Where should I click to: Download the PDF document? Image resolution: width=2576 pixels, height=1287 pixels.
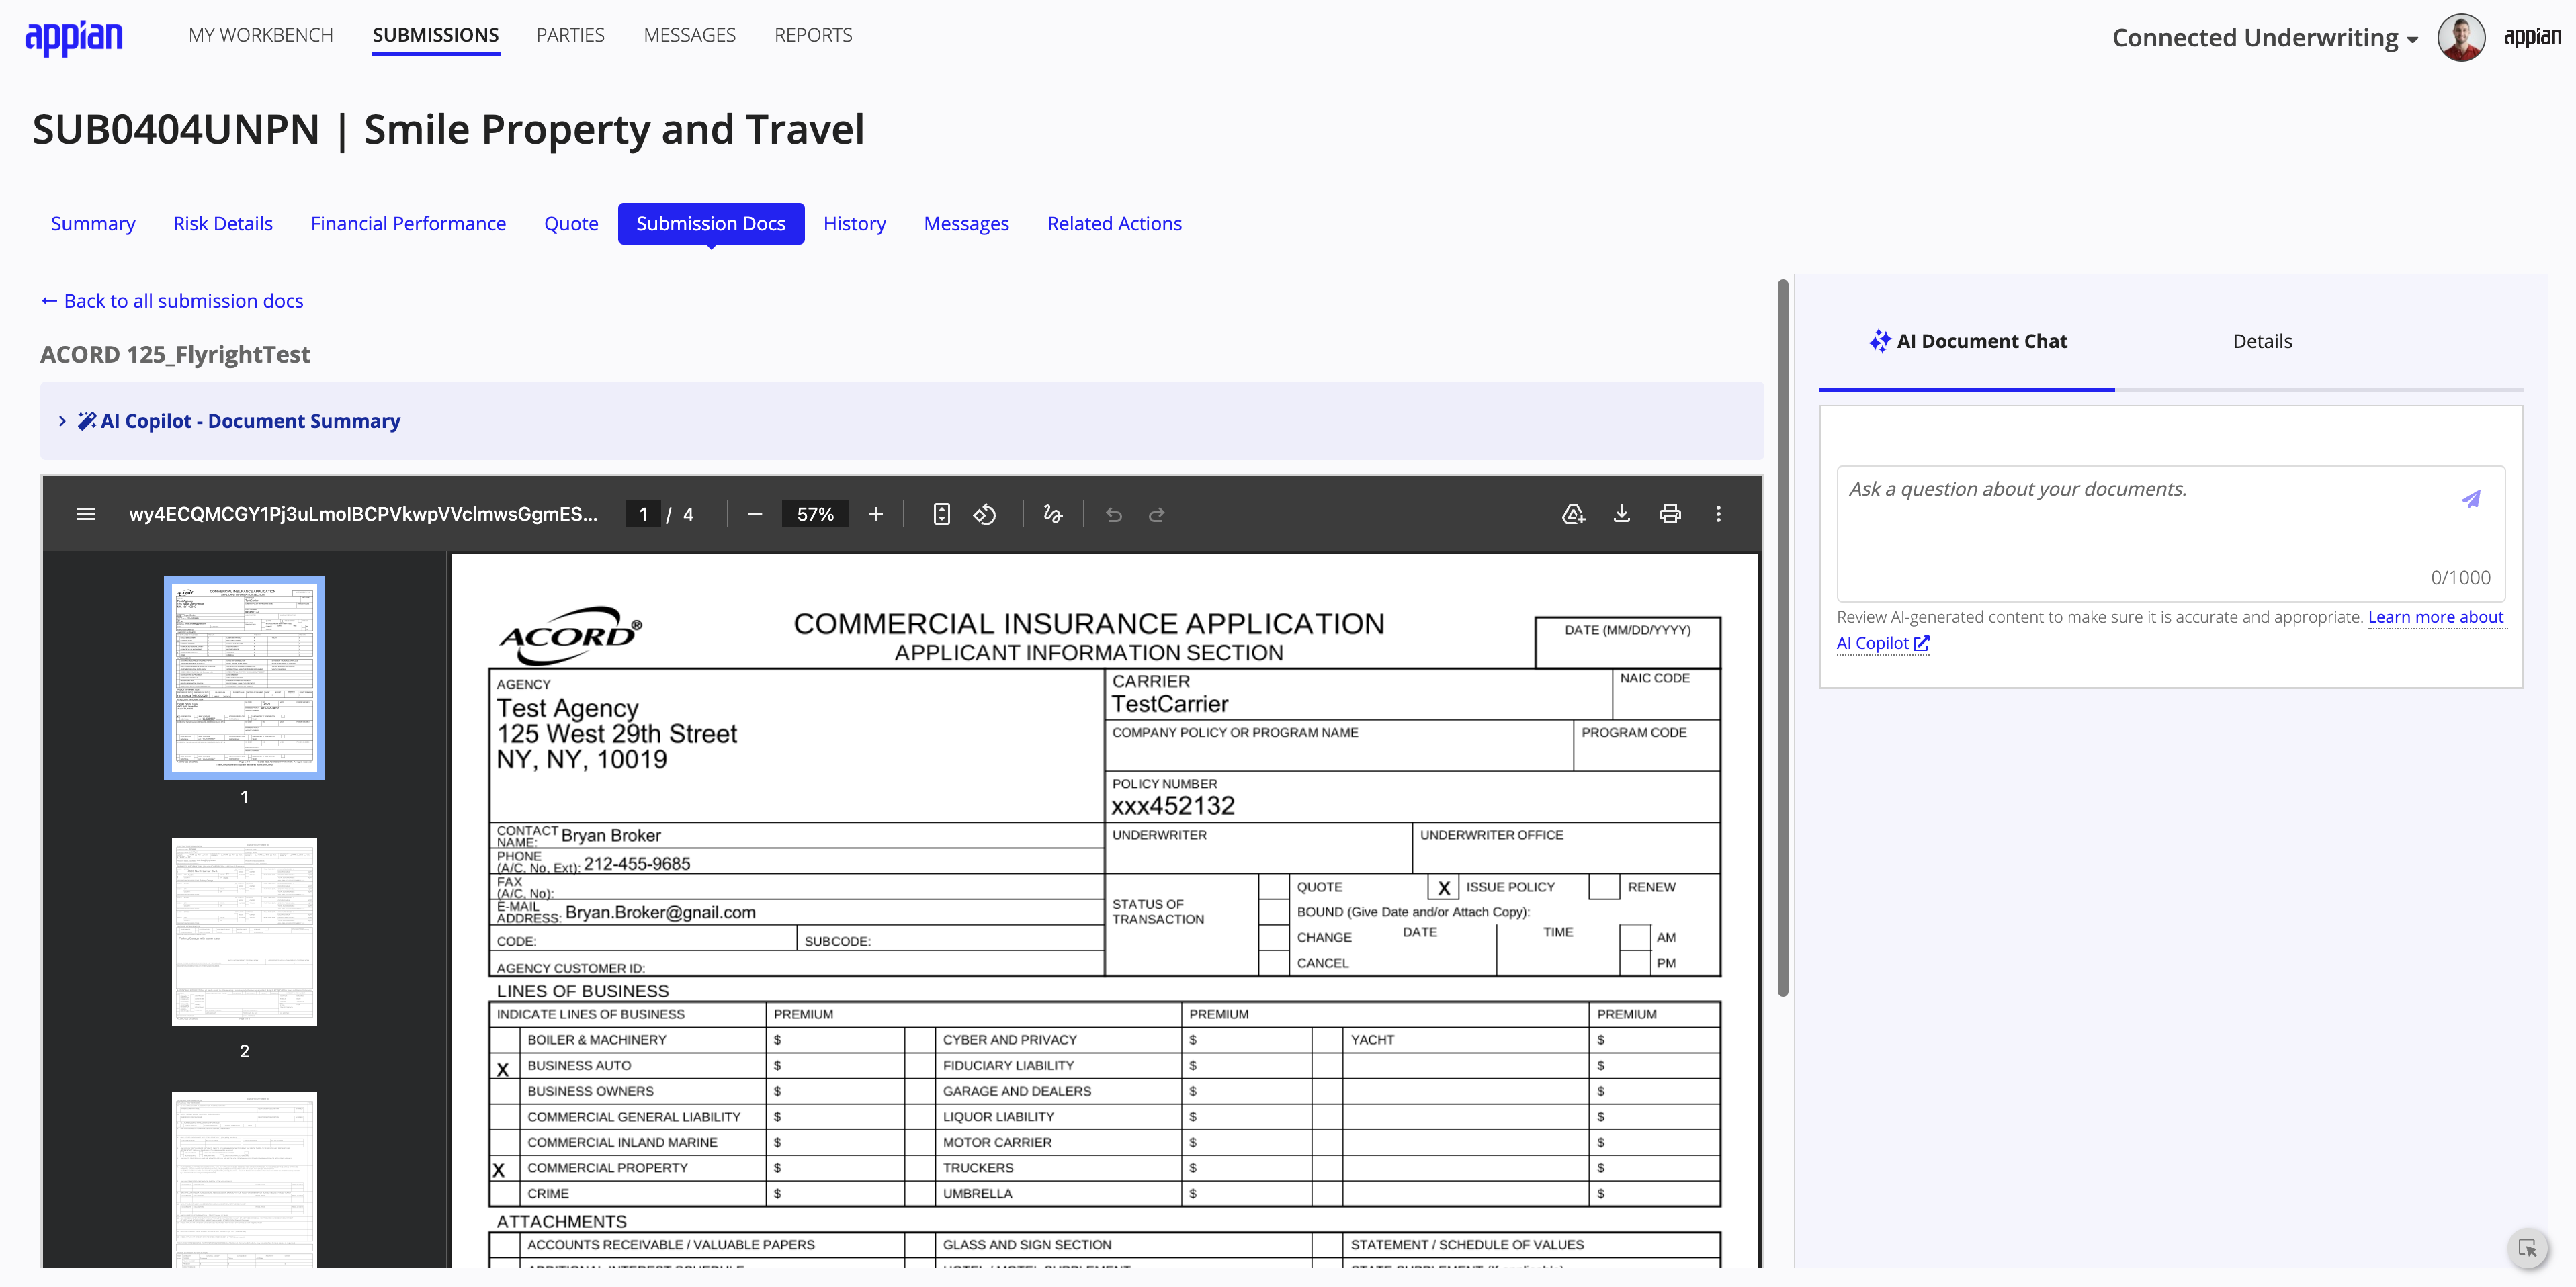tap(1622, 514)
